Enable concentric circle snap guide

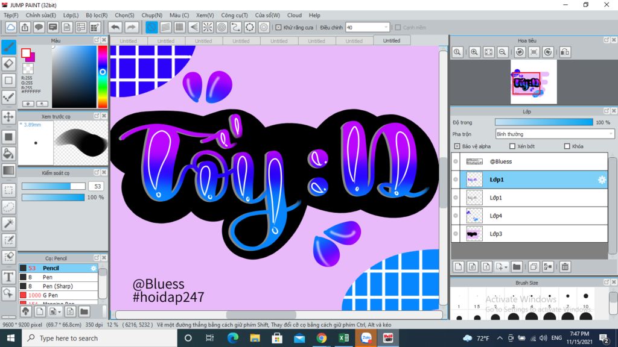(222, 28)
